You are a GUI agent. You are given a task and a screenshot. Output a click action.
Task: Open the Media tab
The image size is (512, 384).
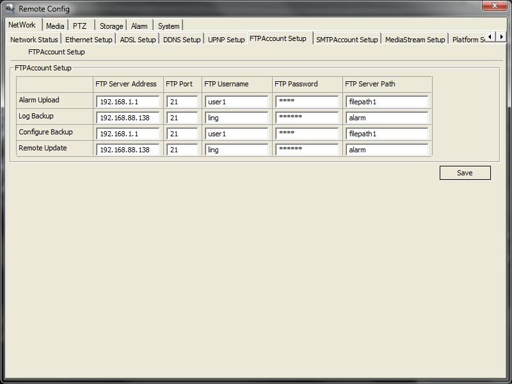(55, 26)
